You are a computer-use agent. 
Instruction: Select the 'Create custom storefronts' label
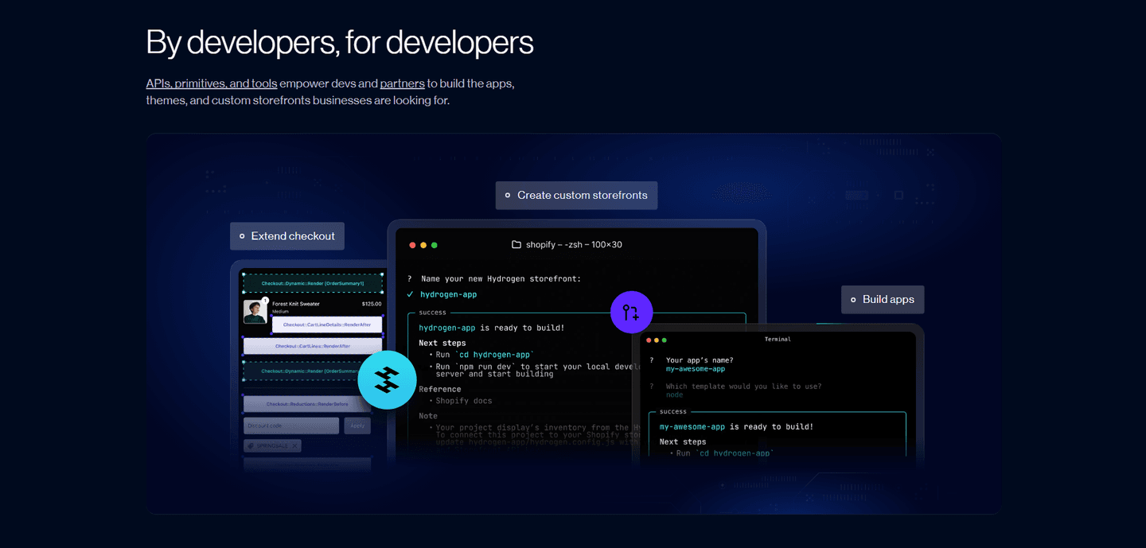[x=576, y=195]
